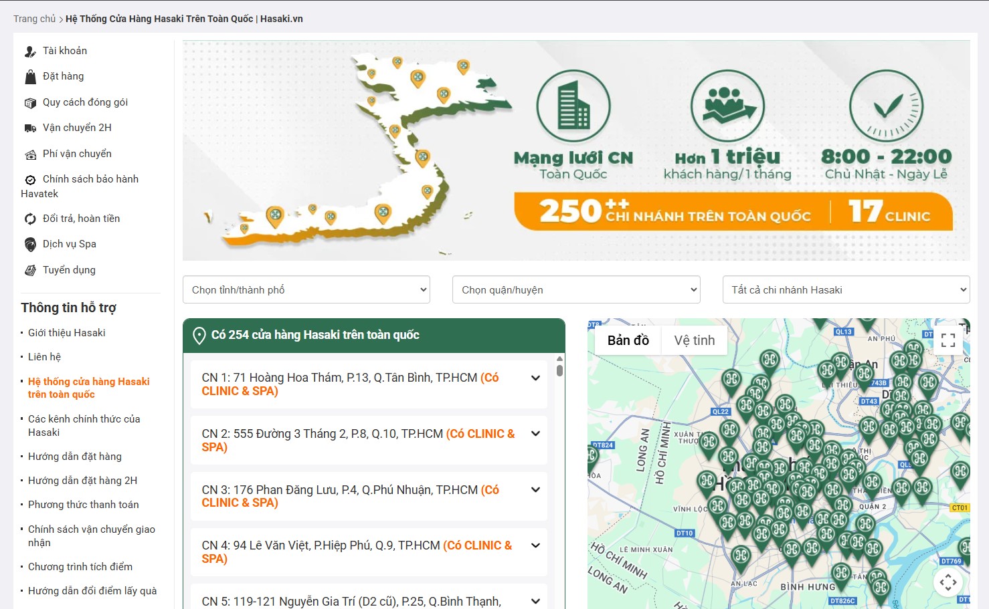Image resolution: width=989 pixels, height=609 pixels.
Task: Click the Đổi trả, hoàn tiền refresh icon
Action: 30,219
